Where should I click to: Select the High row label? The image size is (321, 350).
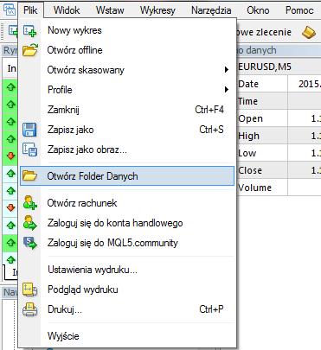[248, 136]
